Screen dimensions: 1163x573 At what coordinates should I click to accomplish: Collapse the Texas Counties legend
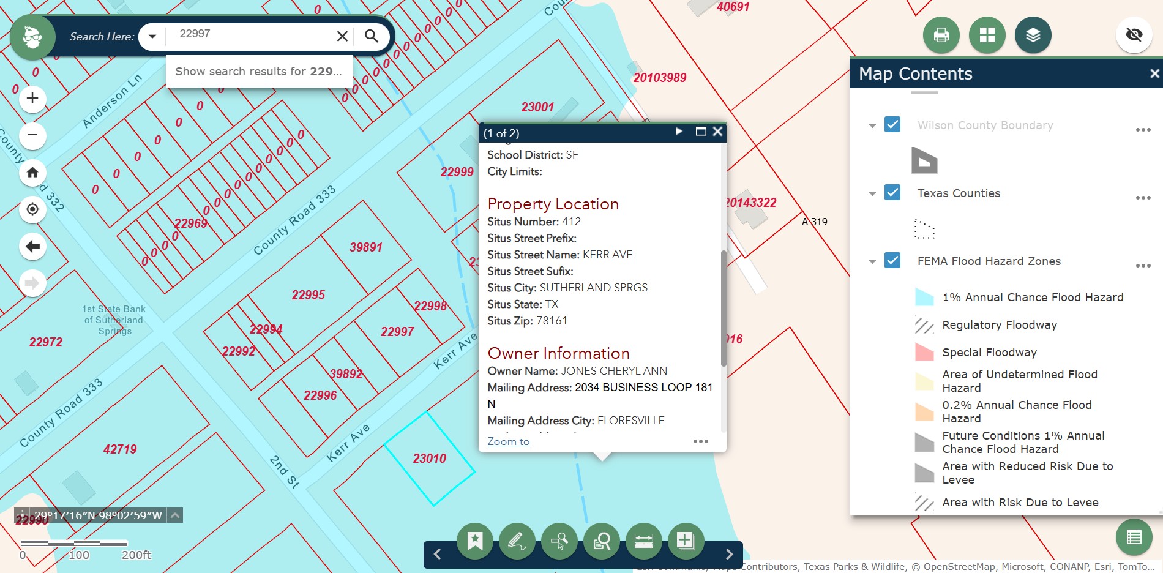point(872,194)
